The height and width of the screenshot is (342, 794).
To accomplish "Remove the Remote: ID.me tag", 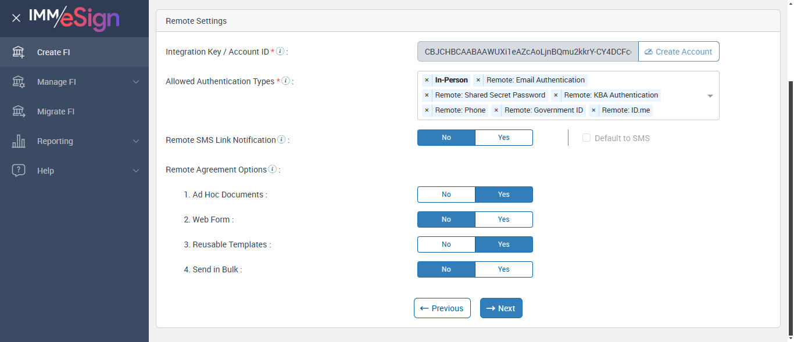I will pos(593,110).
